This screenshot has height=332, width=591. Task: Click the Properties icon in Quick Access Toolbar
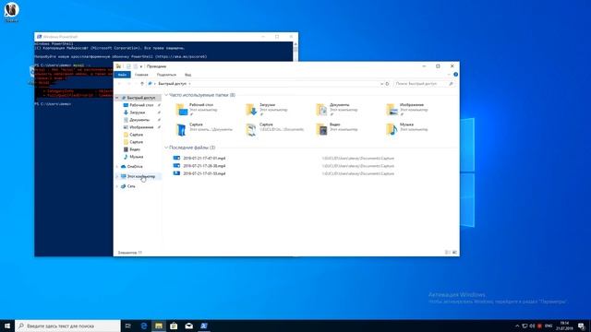(x=128, y=66)
